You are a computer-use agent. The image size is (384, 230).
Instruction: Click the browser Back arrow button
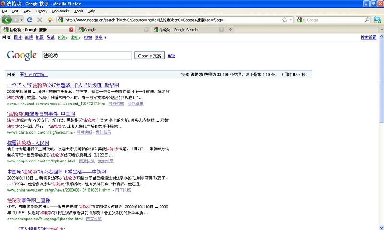click(x=7, y=20)
